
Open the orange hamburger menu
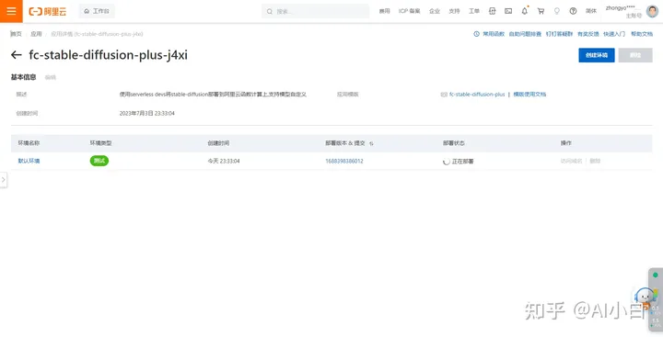(x=11, y=11)
